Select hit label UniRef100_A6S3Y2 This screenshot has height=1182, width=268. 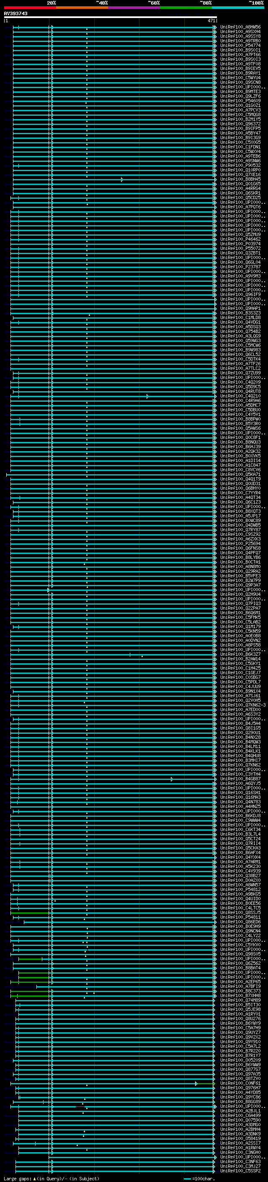point(240,714)
